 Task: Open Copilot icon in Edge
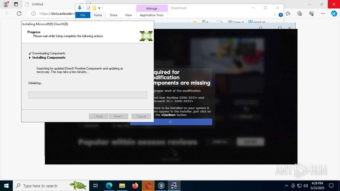click(334, 14)
